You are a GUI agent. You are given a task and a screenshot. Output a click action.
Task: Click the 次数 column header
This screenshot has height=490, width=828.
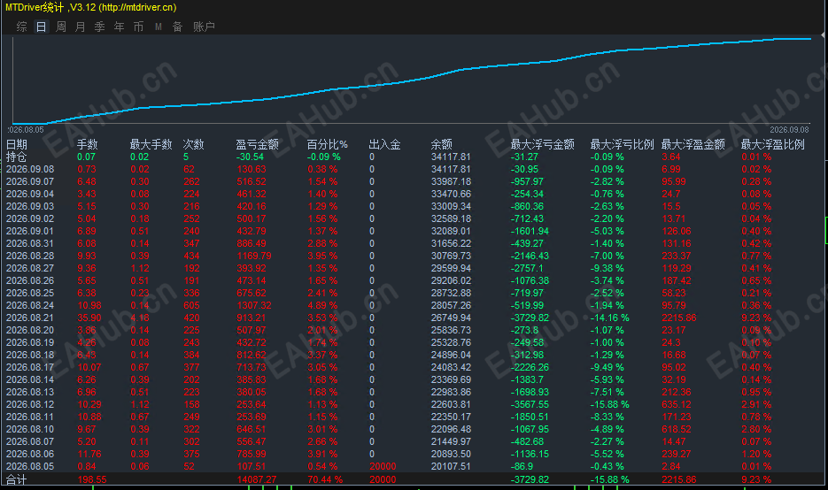click(193, 144)
